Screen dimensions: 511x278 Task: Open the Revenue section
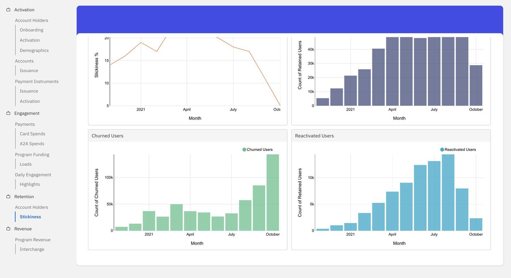(x=23, y=229)
